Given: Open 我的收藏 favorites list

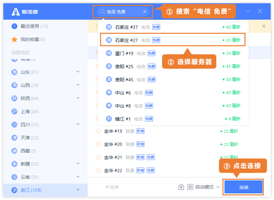Looking at the screenshot, I should click(45, 39).
